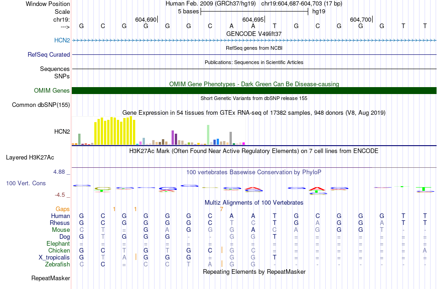The height and width of the screenshot is (289, 437).
Task: Open Repeating Elements by RepeatMasker title
Action: 254,271
